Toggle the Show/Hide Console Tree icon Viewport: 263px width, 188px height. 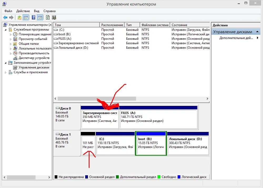26,17
